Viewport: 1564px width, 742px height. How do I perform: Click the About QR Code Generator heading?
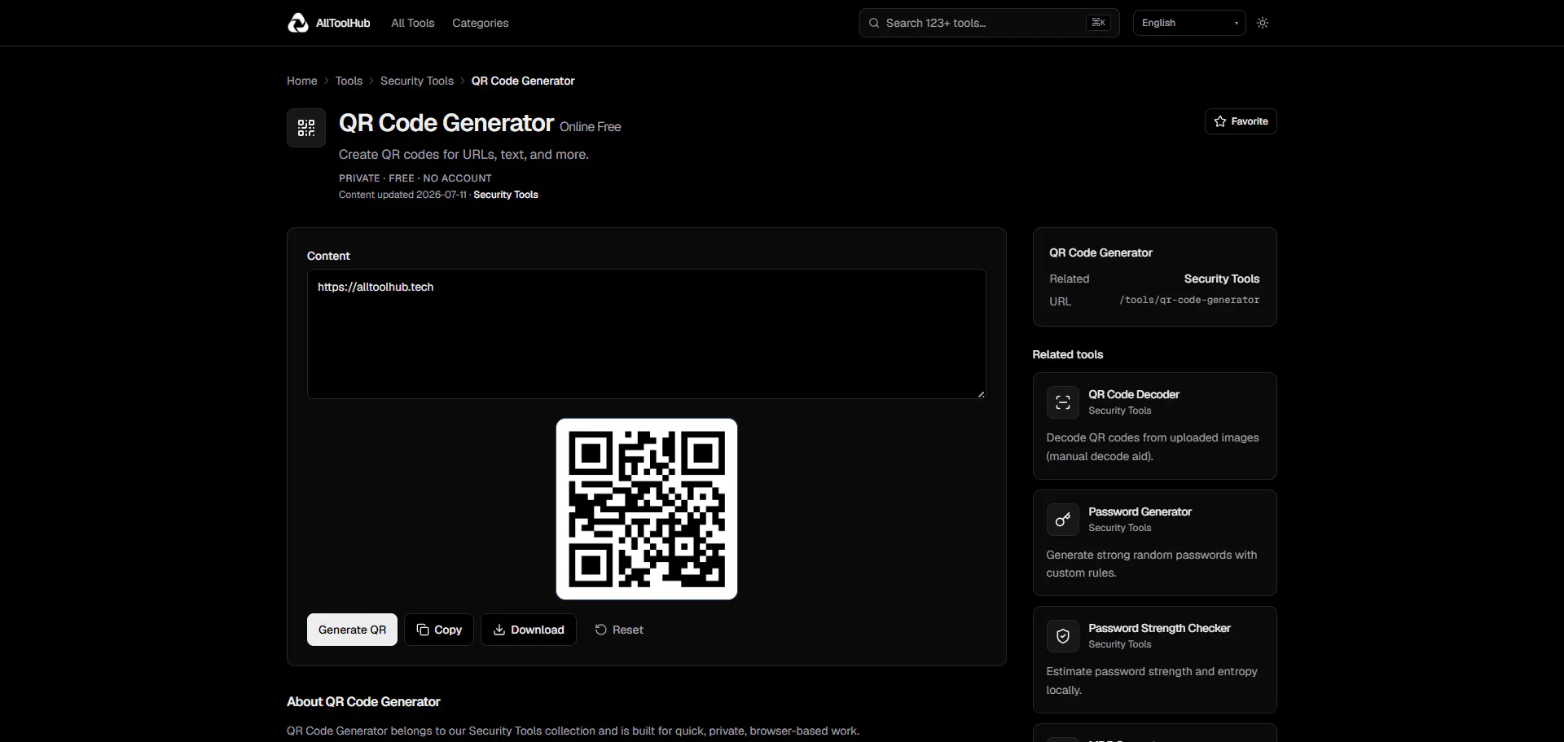pos(363,701)
